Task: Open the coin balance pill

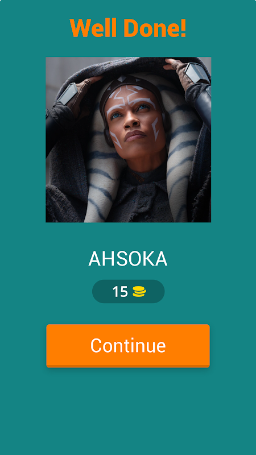Action: tap(129, 291)
